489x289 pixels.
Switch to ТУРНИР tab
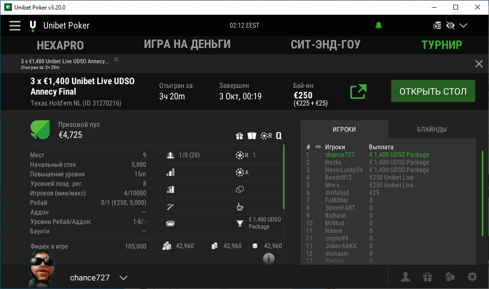point(442,45)
